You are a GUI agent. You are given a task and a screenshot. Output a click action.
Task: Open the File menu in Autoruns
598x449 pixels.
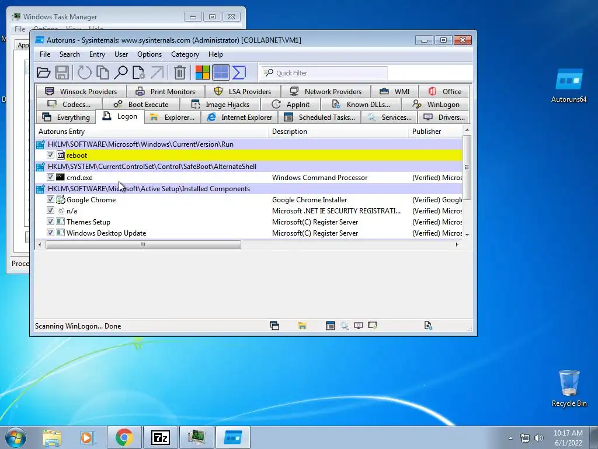click(x=45, y=54)
